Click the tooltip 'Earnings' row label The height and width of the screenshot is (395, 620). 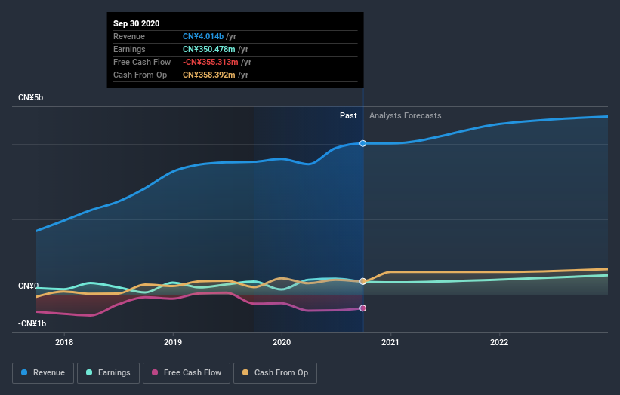coord(129,49)
